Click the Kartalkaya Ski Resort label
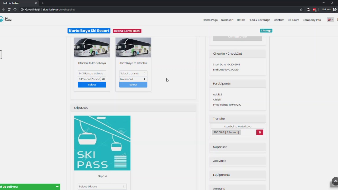The image size is (338, 190). pos(89,31)
